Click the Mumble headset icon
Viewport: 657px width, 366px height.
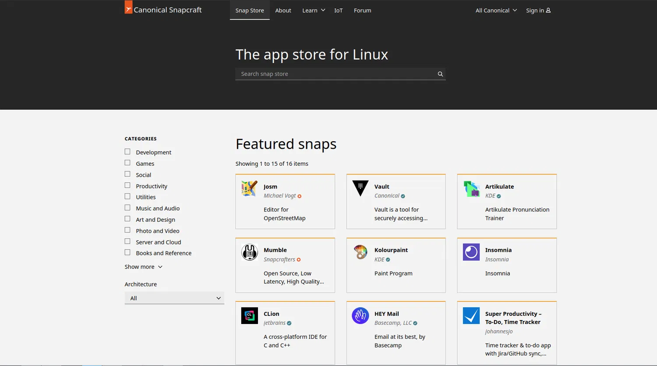[249, 252]
